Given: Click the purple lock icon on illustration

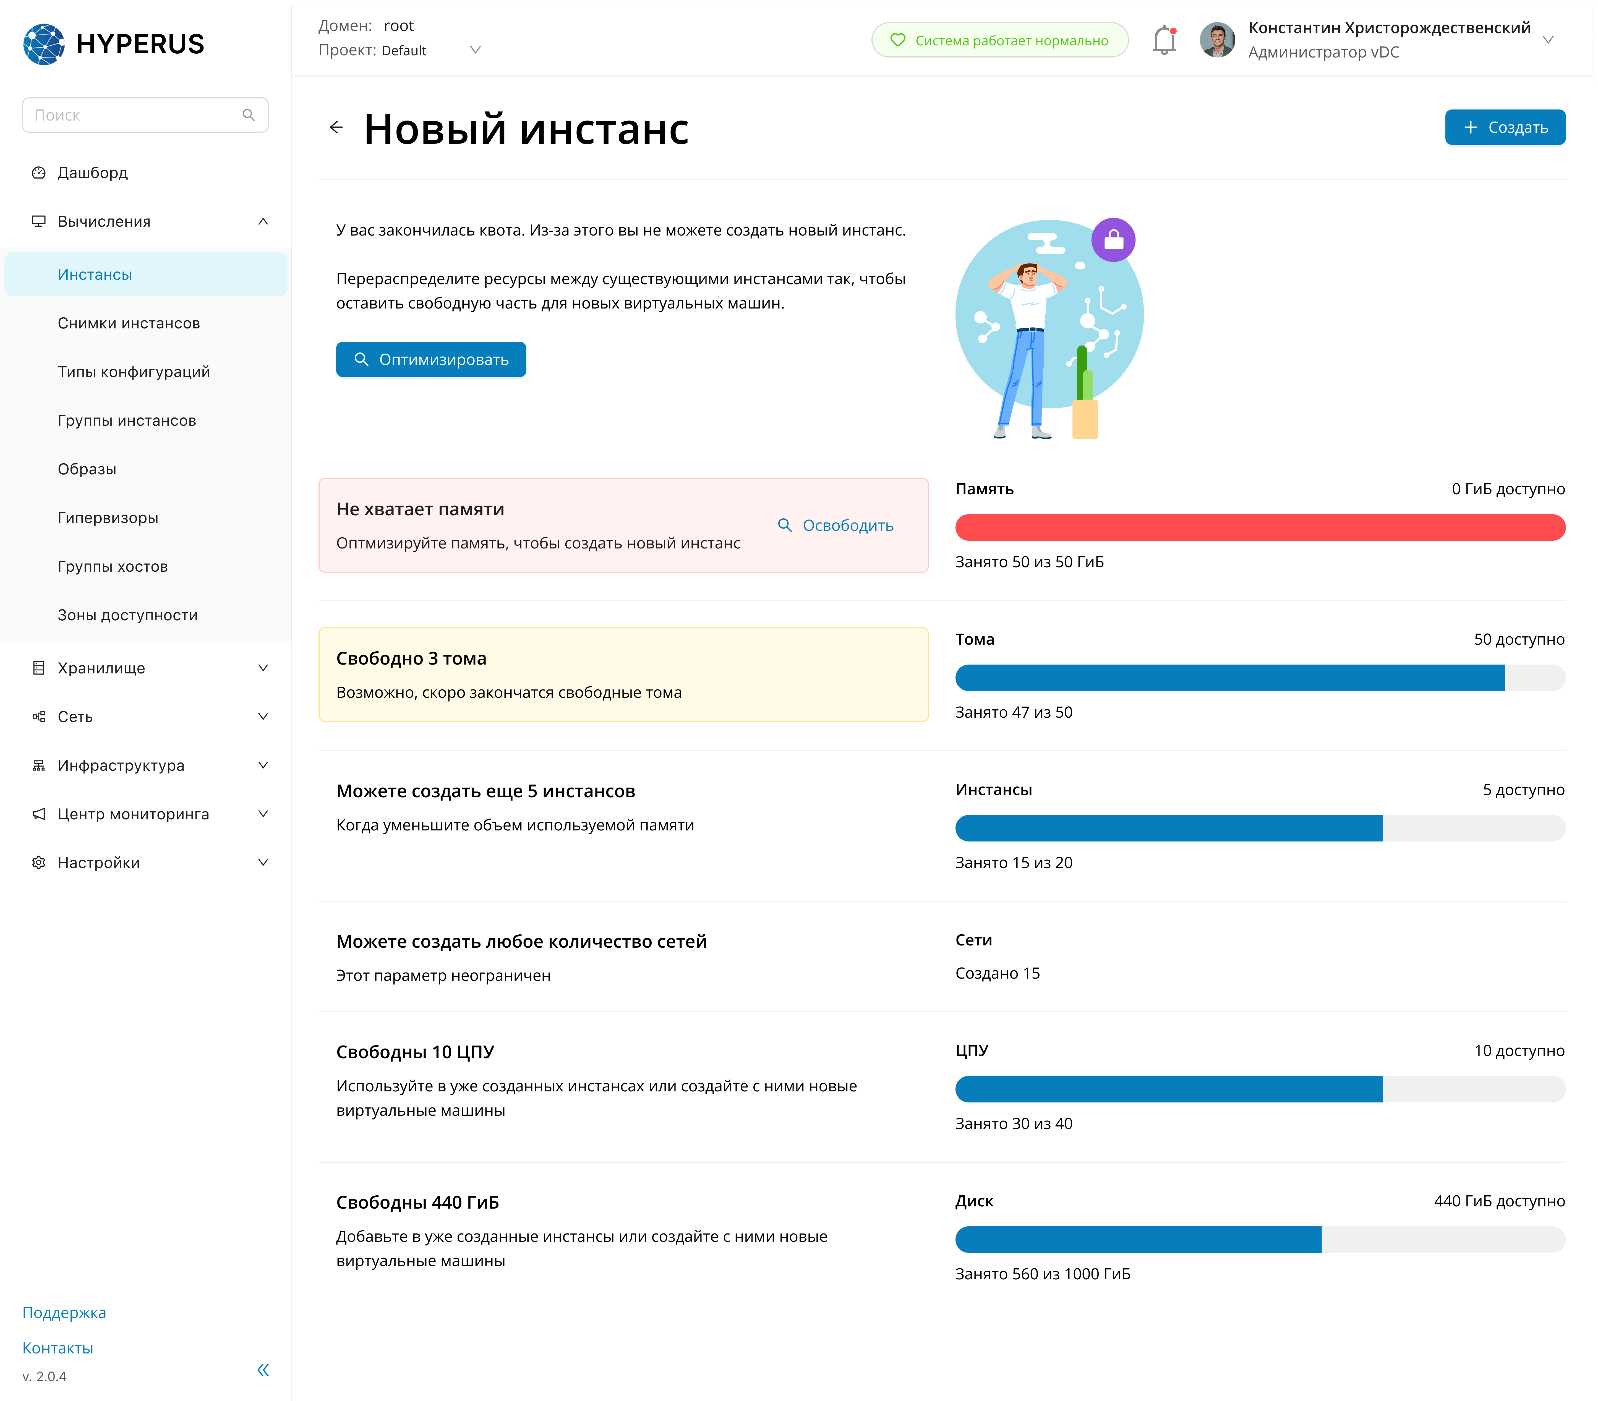Looking at the screenshot, I should coord(1113,240).
